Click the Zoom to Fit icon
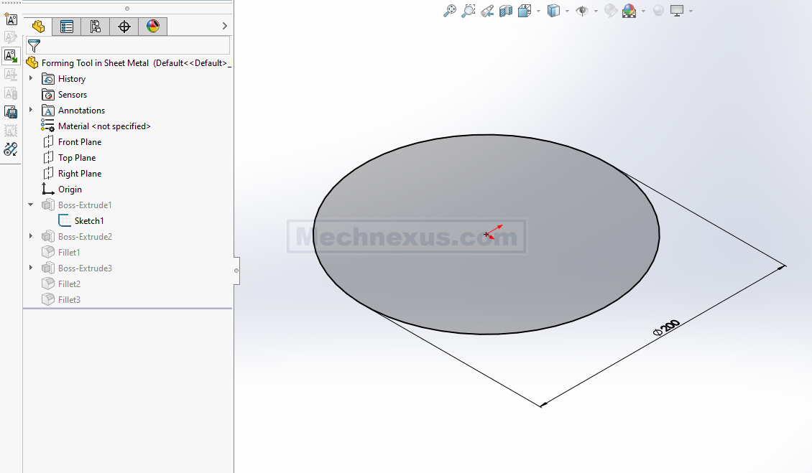Viewport: 812px width, 473px height. click(450, 11)
